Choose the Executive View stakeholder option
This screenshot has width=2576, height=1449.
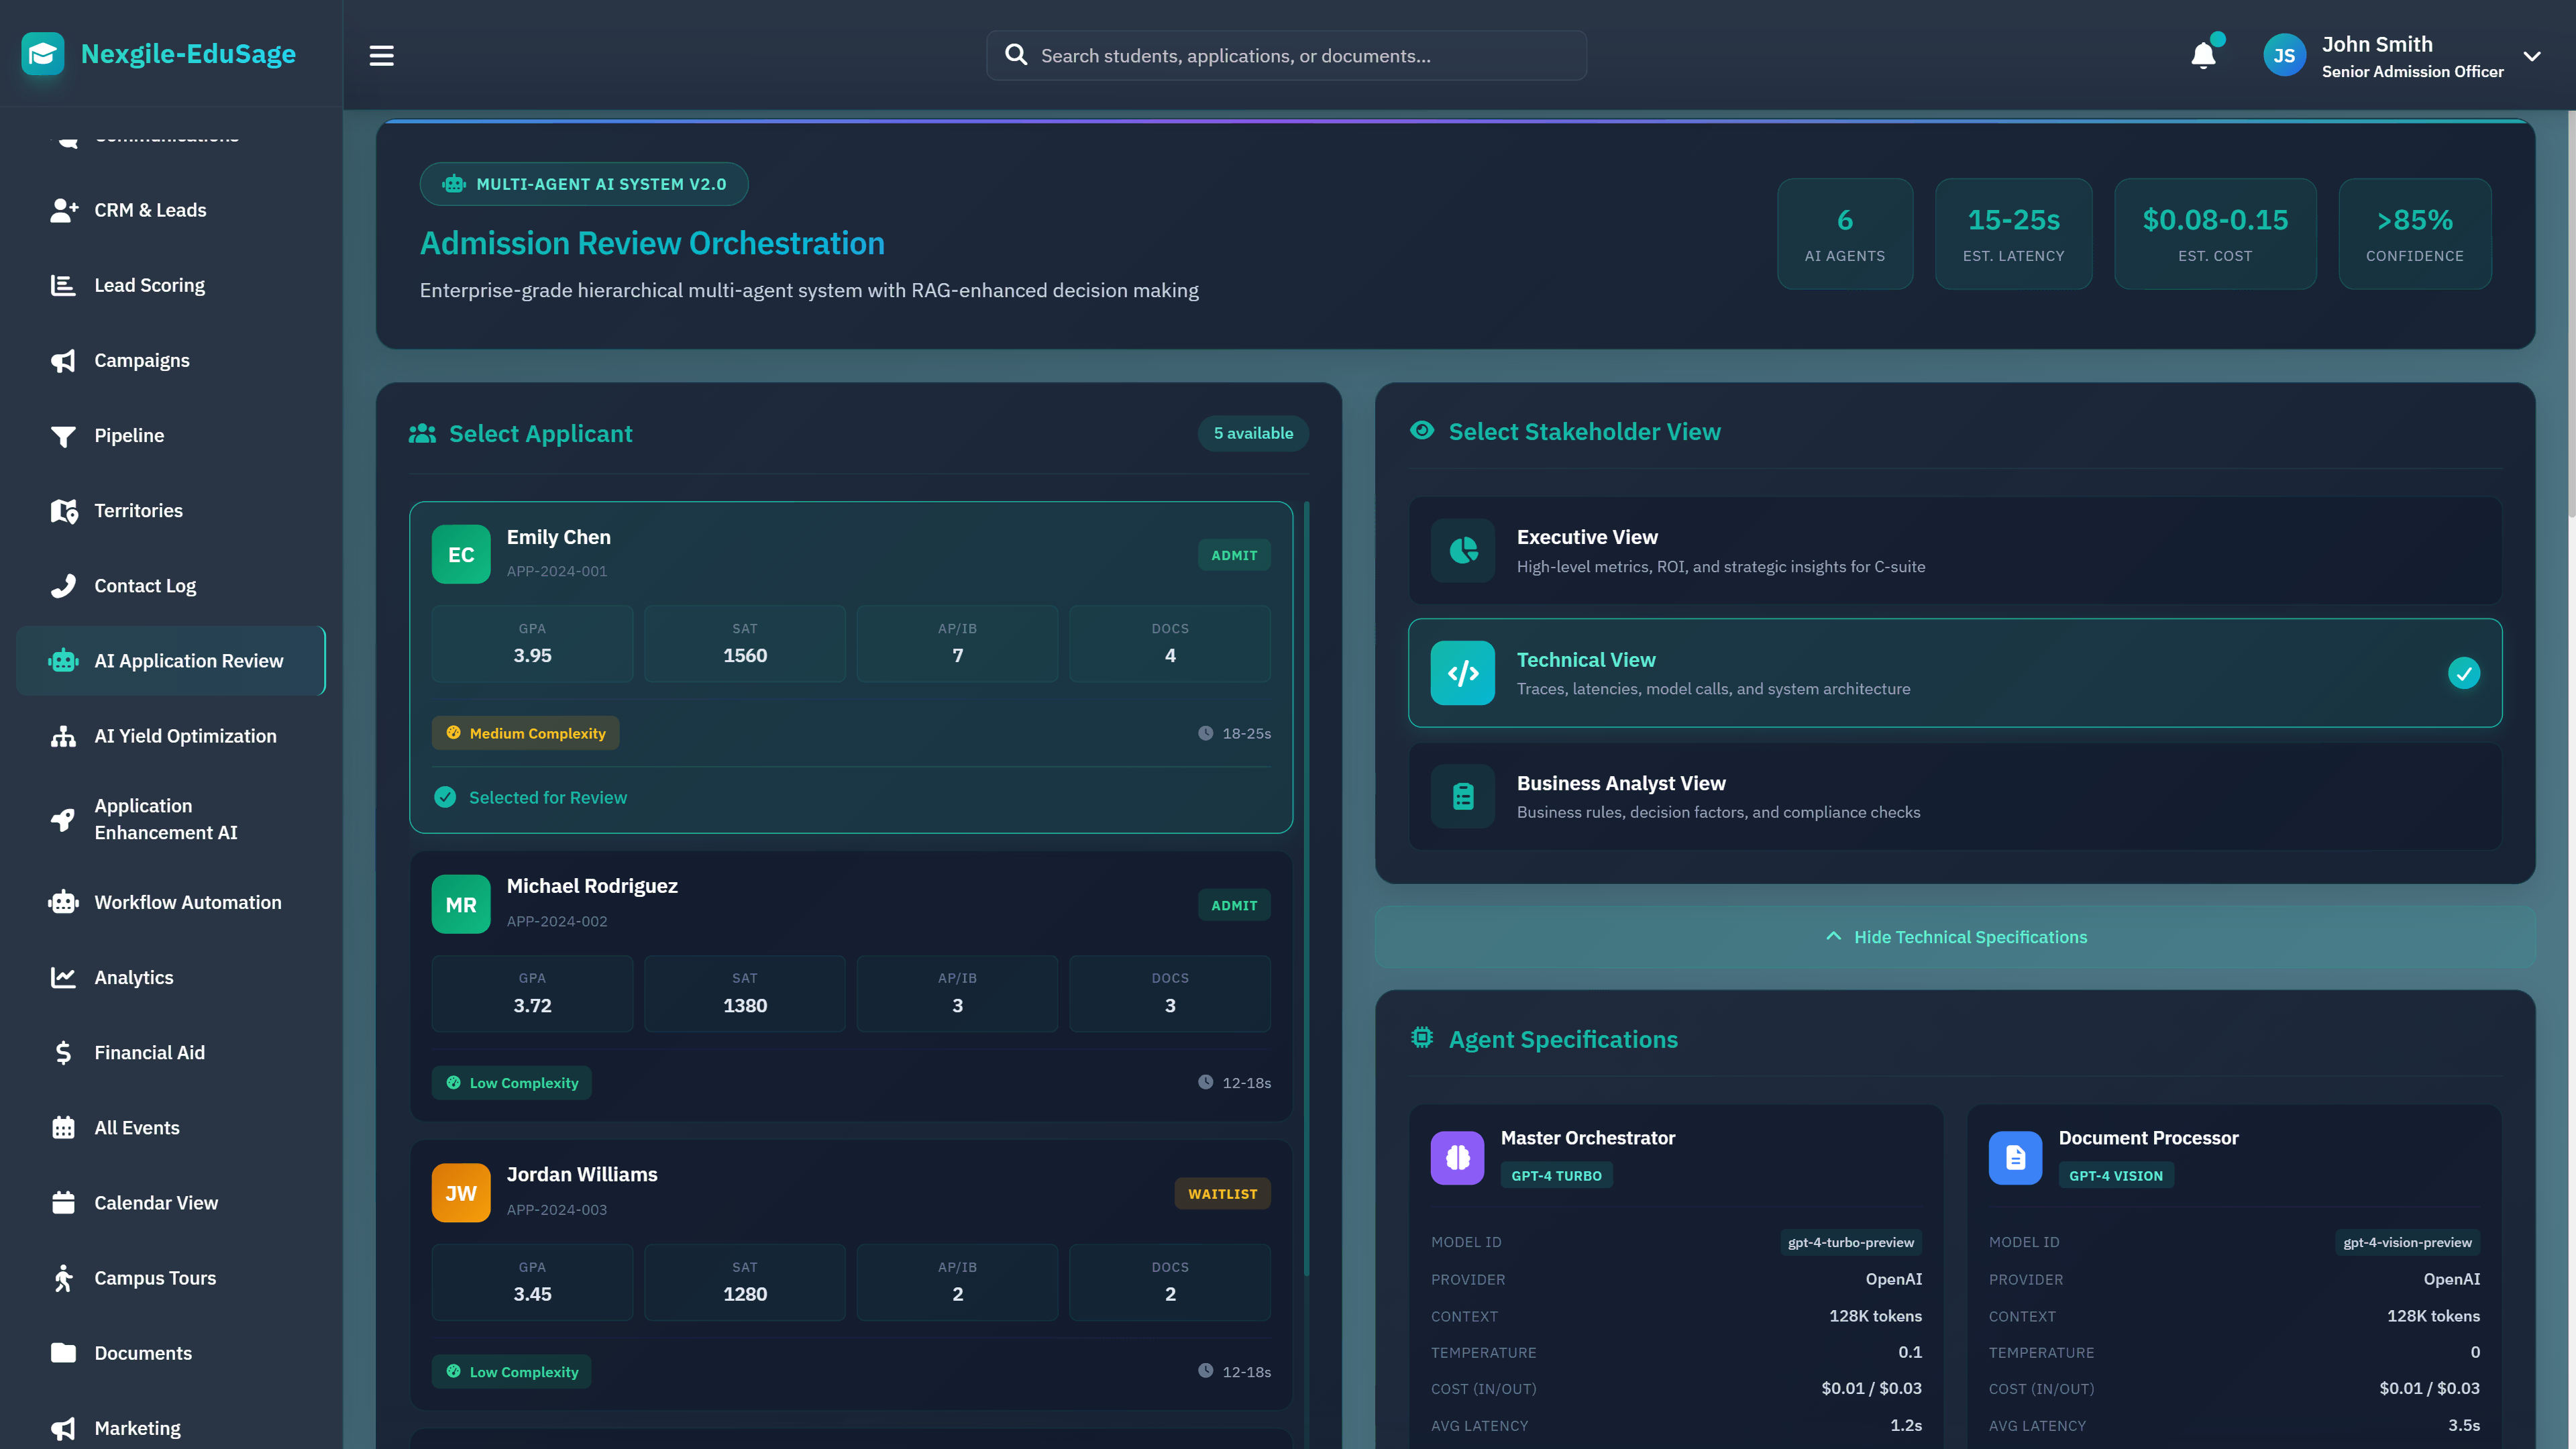coord(1954,550)
